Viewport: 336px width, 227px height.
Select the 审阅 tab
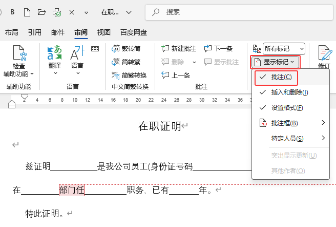[81, 32]
